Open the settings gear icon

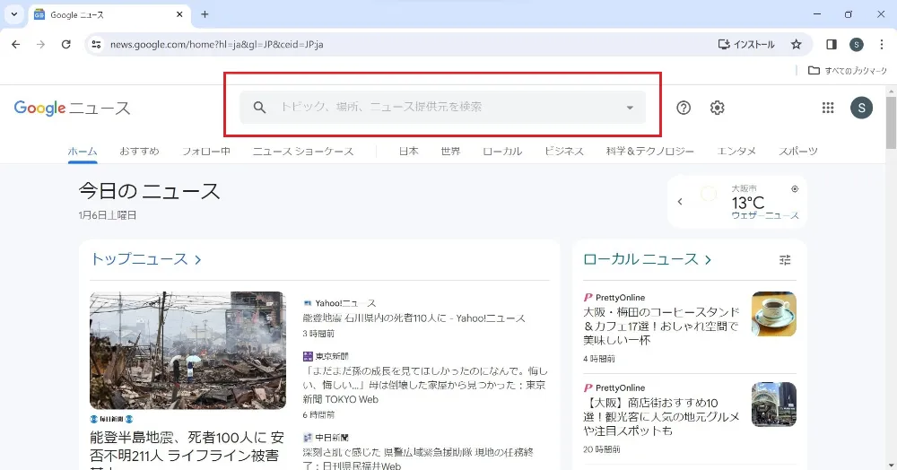(717, 108)
